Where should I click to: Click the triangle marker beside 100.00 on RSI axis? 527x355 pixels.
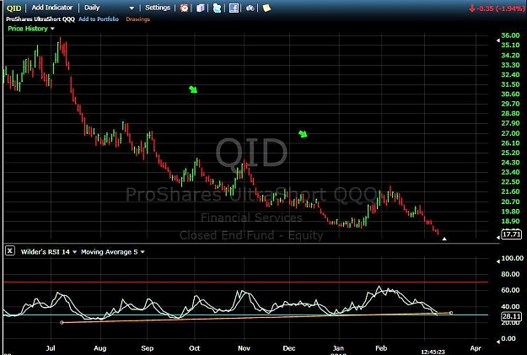(x=498, y=261)
